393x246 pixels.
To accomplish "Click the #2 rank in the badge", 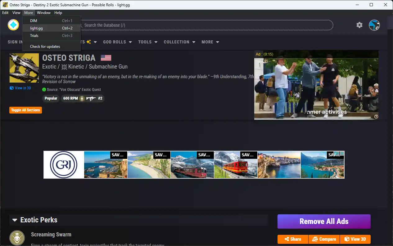I will pyautogui.click(x=100, y=98).
